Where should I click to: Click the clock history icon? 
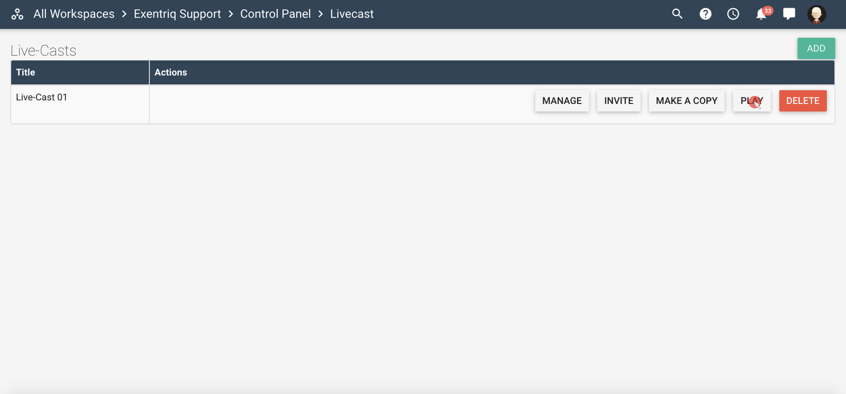733,14
